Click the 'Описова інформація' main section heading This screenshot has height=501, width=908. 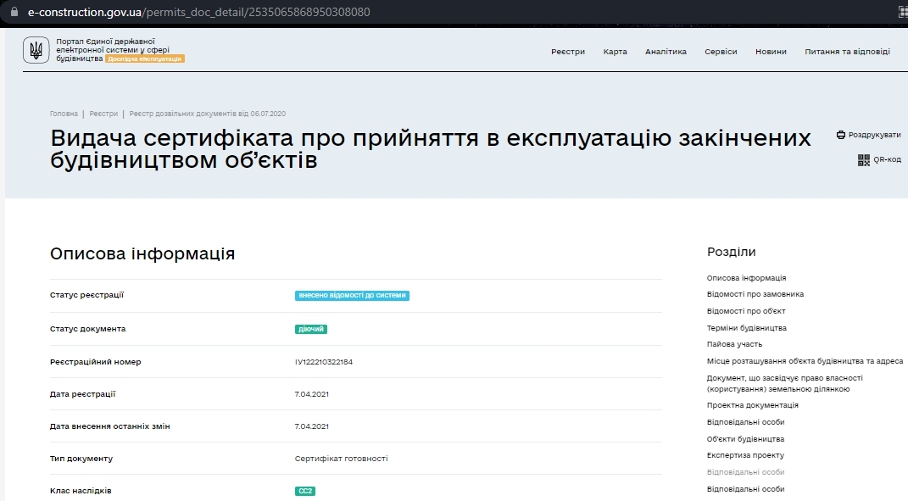pos(142,253)
